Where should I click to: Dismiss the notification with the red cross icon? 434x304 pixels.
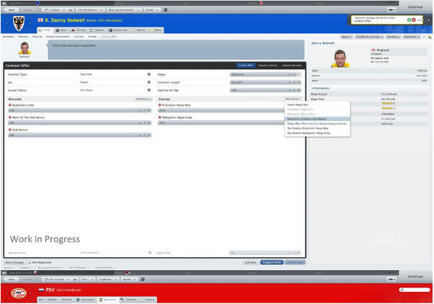point(414,19)
